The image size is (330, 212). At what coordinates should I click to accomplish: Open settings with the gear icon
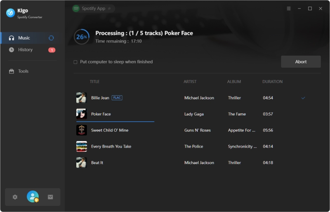click(x=15, y=197)
